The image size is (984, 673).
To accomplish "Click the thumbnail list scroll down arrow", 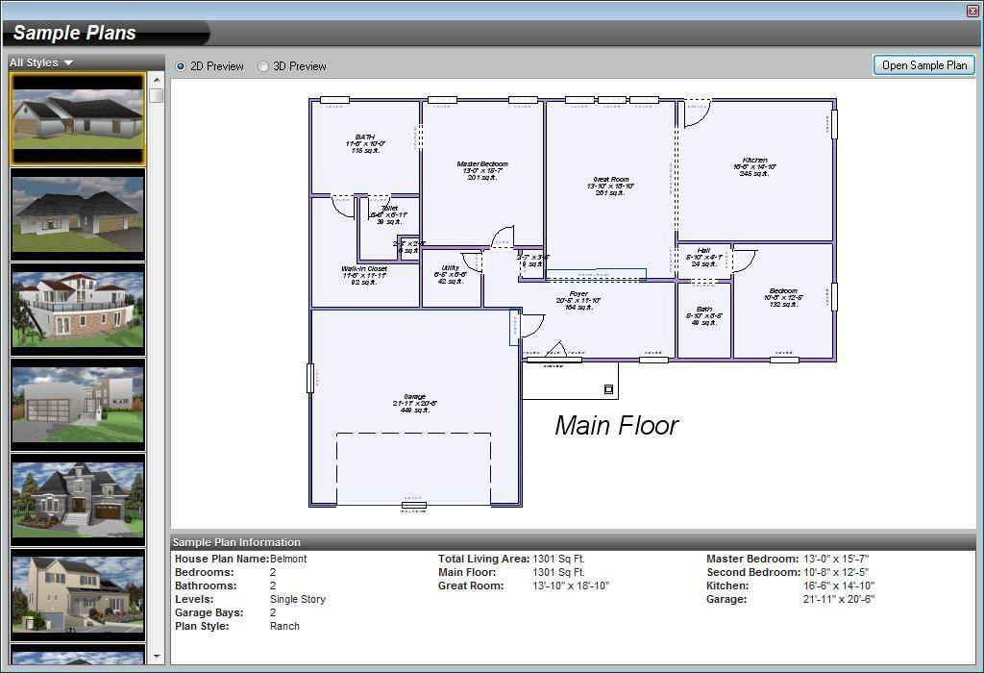I will point(157,657).
